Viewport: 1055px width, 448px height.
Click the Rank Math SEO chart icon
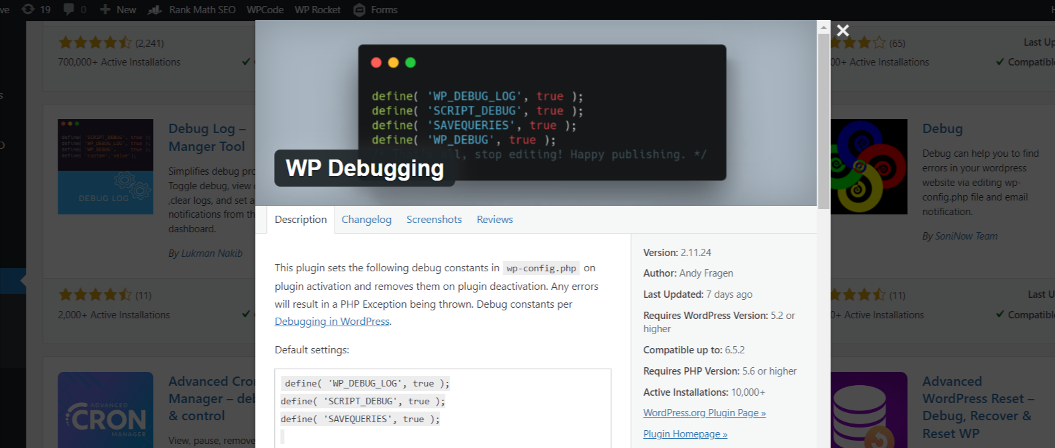click(x=155, y=9)
